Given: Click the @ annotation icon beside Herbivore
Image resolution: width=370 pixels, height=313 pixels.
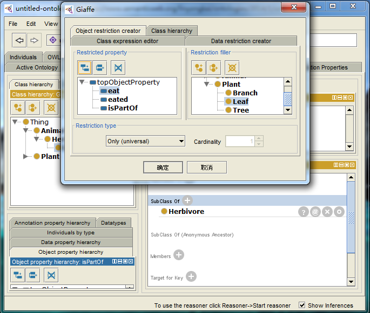Looking at the screenshot, I should [x=315, y=212].
